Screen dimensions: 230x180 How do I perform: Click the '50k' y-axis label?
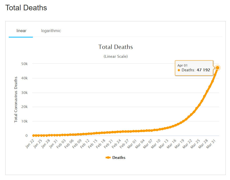[24, 64]
